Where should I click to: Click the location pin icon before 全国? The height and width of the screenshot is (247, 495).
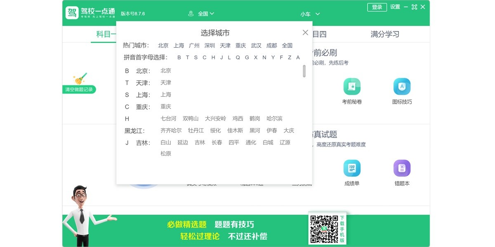click(x=191, y=13)
